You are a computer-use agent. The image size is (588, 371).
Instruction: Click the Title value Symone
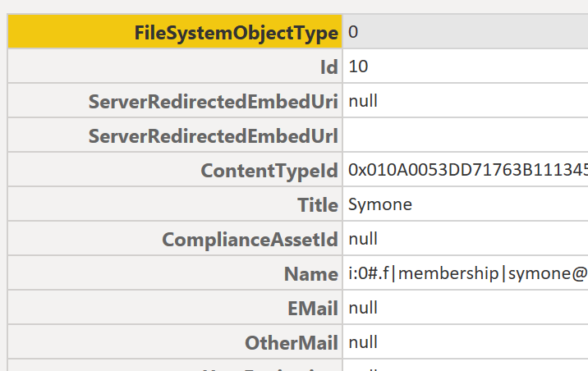380,205
